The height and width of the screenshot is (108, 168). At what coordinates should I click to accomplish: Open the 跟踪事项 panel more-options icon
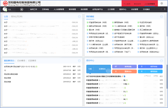tap(79, 61)
